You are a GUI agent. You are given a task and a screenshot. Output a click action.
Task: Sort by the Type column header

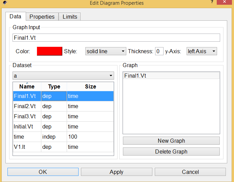tap(54, 87)
